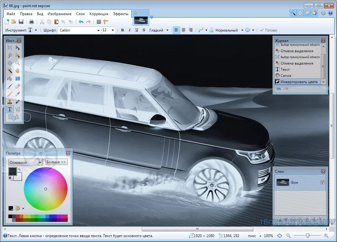Open the image list dropdown arrow beside thumbnail
Screen dimensions: 337x242
[x=152, y=17]
